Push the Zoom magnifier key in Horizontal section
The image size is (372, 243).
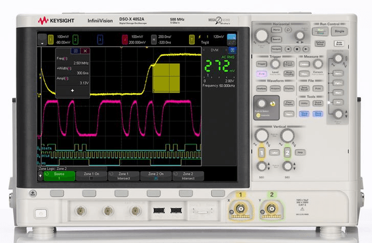coord(288,30)
